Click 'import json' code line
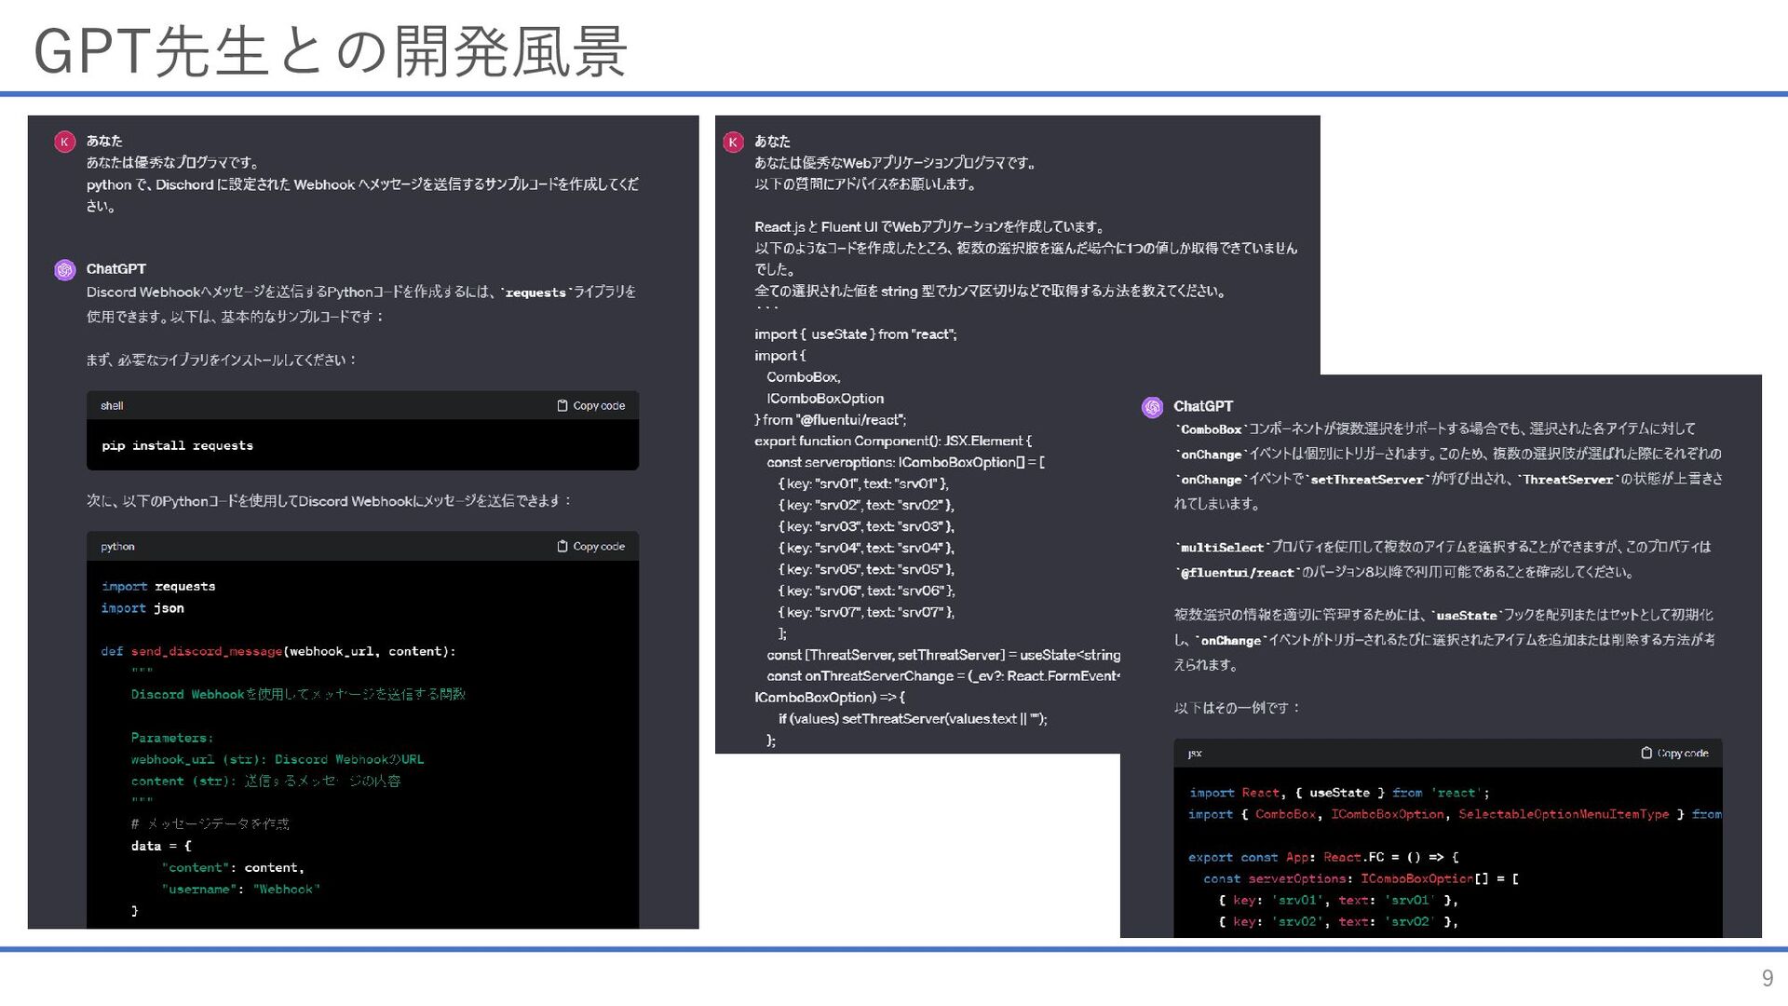Viewport: 1788px width, 1006px height. (x=142, y=608)
